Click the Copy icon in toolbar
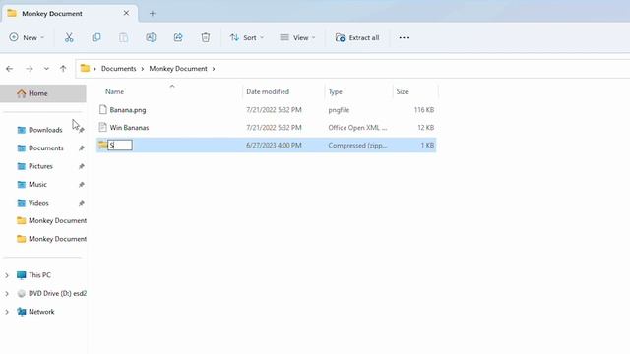630x354 pixels. coord(96,37)
